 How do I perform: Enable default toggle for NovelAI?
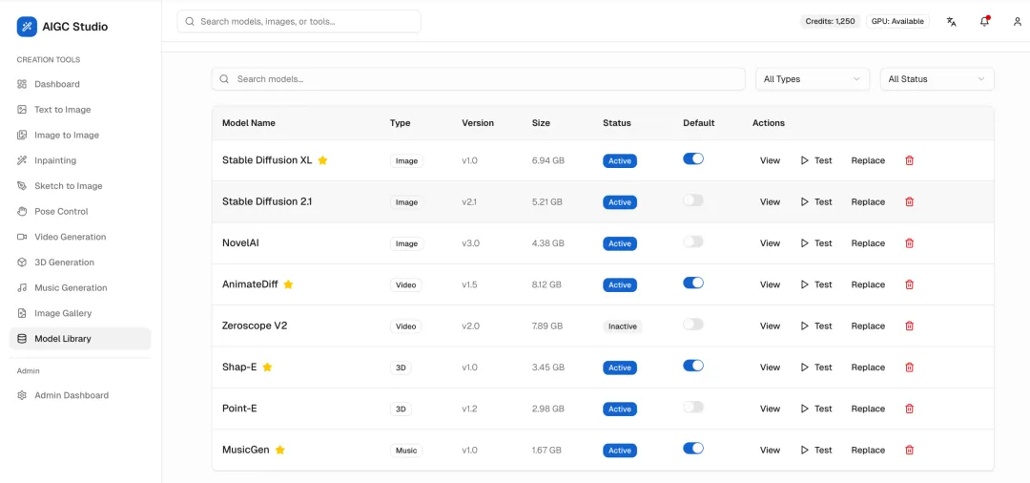click(x=693, y=241)
